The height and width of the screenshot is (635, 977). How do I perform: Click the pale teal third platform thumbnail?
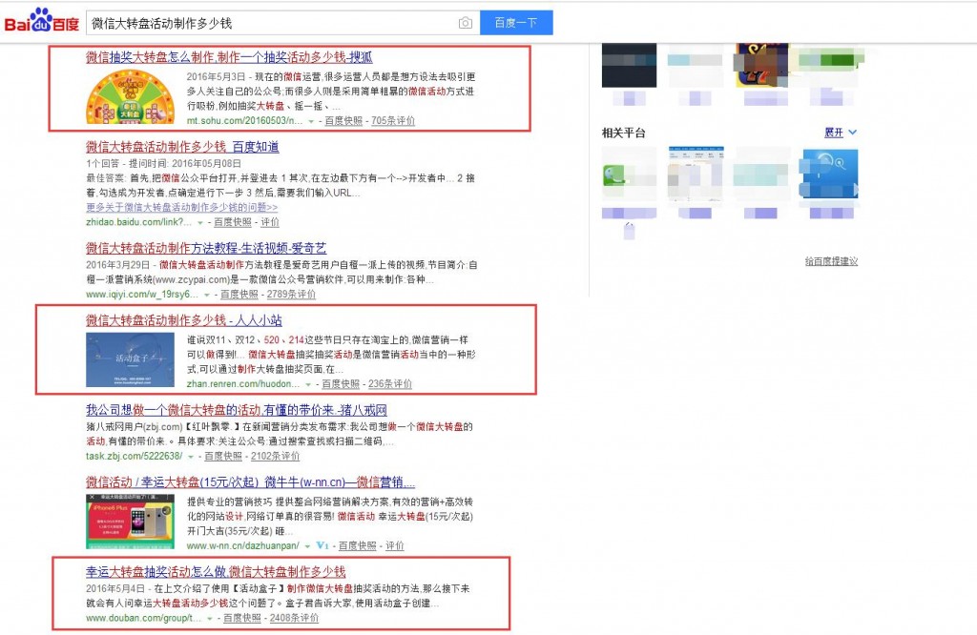pos(761,174)
